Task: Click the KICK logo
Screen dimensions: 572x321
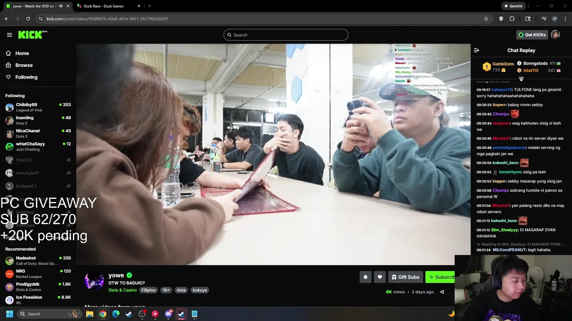Action: [x=33, y=35]
